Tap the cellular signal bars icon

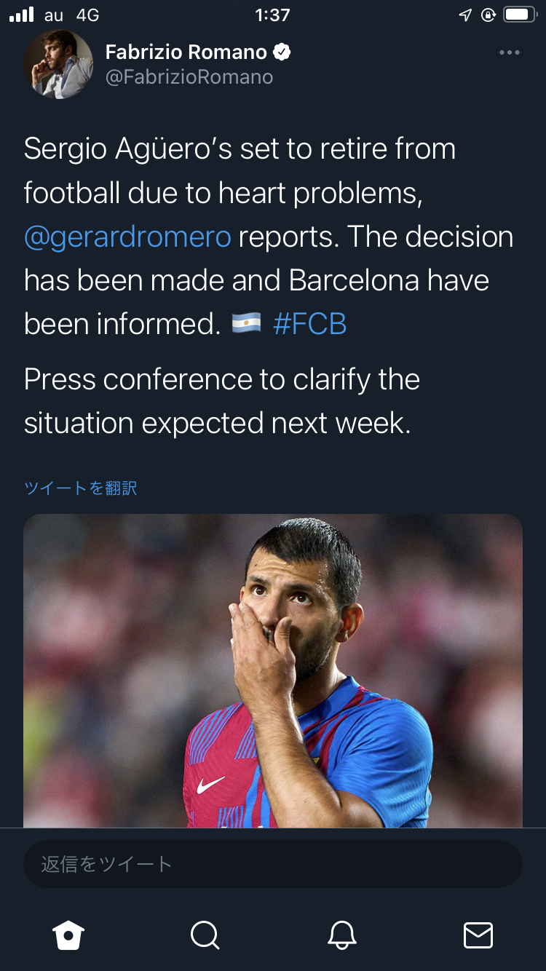pyautogui.click(x=22, y=15)
